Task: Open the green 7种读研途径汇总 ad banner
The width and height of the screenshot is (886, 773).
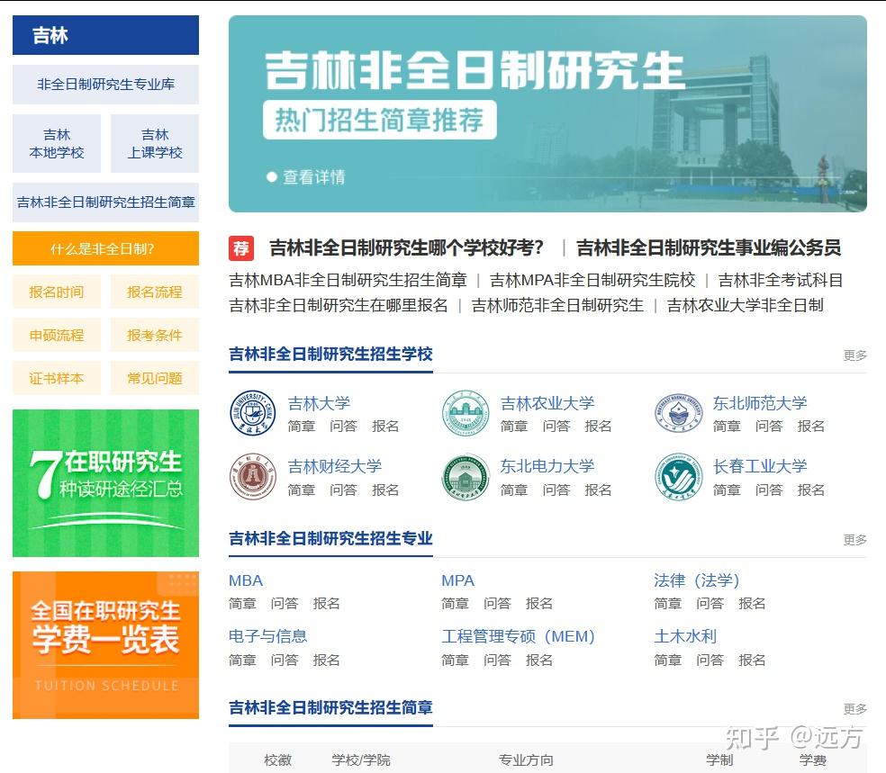Action: [105, 483]
